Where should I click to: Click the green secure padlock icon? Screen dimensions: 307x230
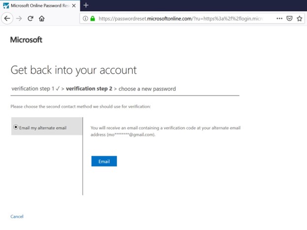[x=92, y=19]
